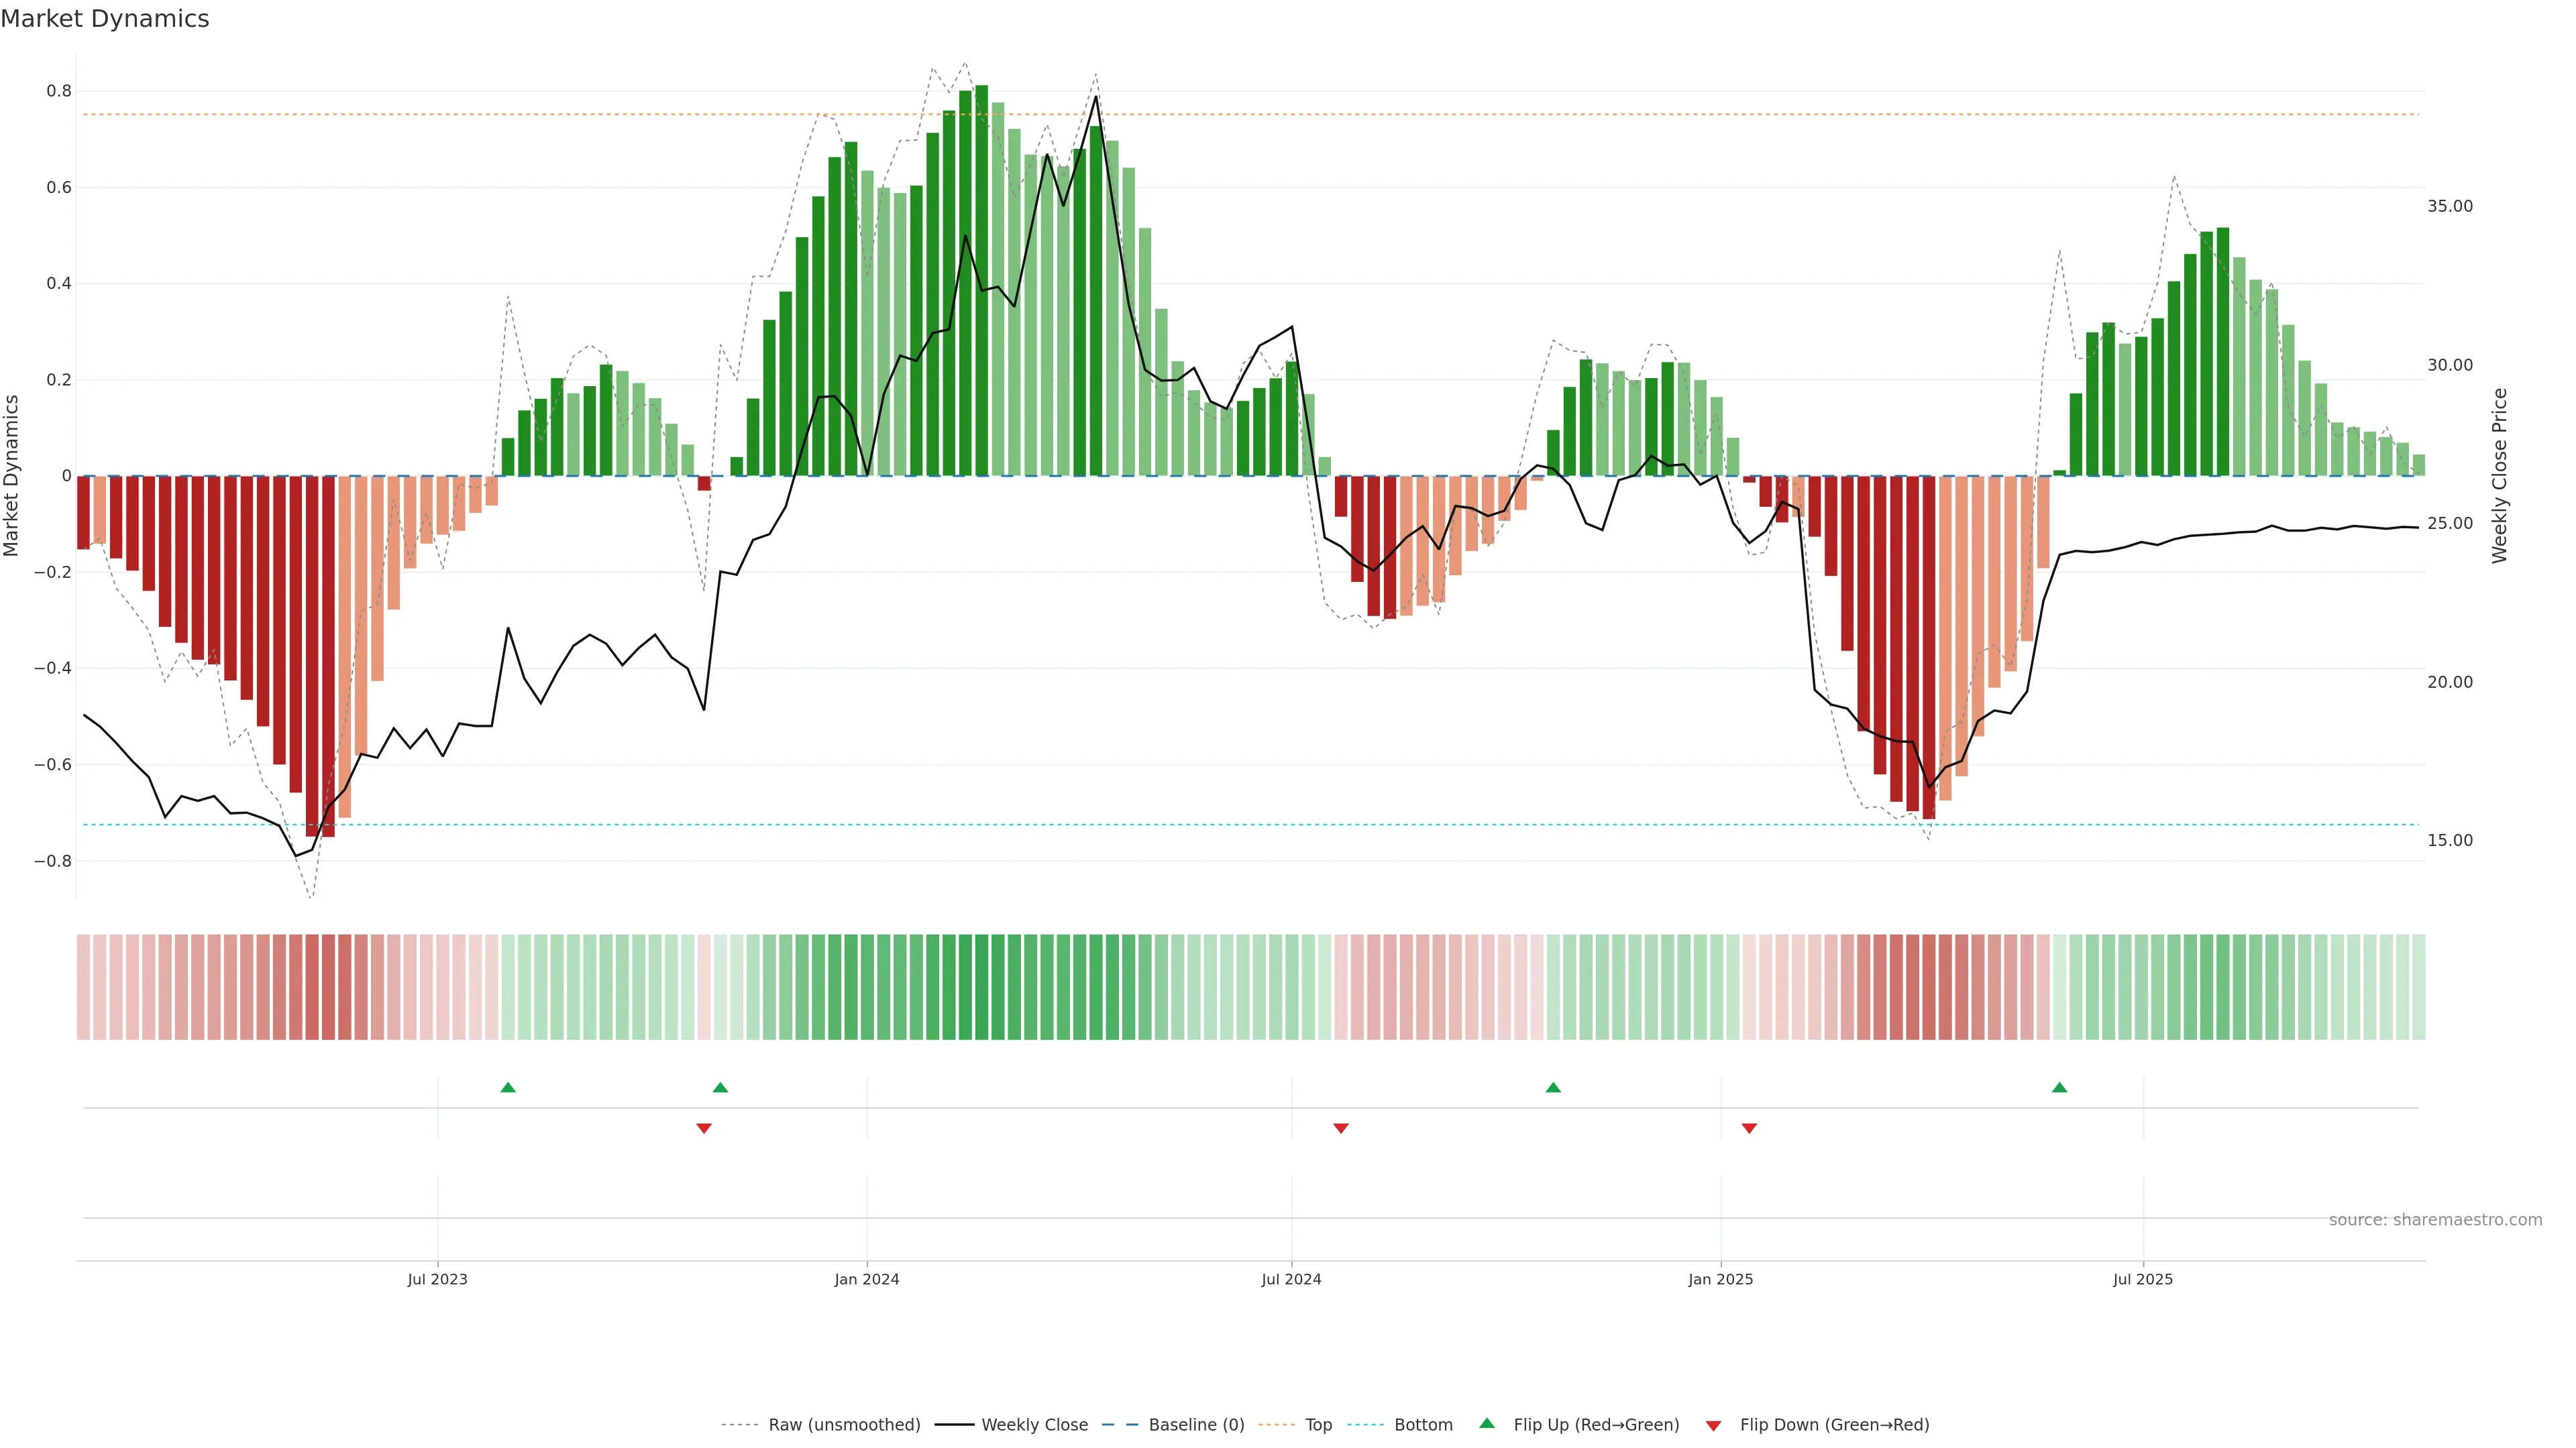2576x1448 pixels.
Task: Click the source: sharemaestro.com text
Action: point(2435,1220)
